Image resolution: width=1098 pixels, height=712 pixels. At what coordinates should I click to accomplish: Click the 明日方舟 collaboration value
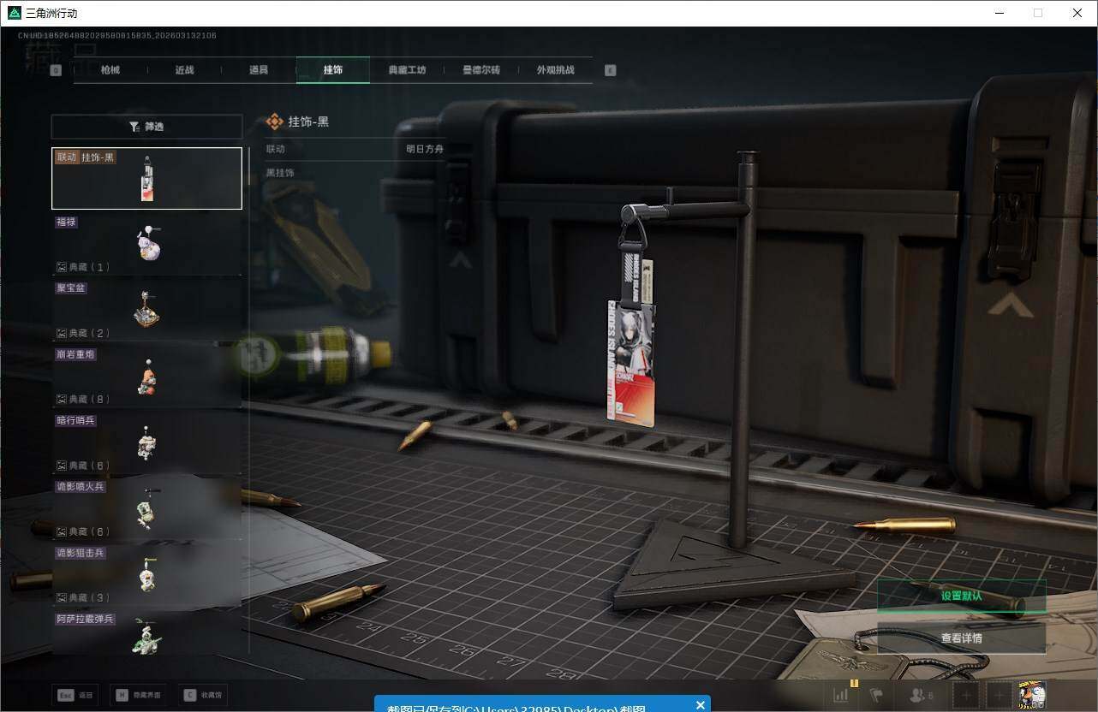425,149
